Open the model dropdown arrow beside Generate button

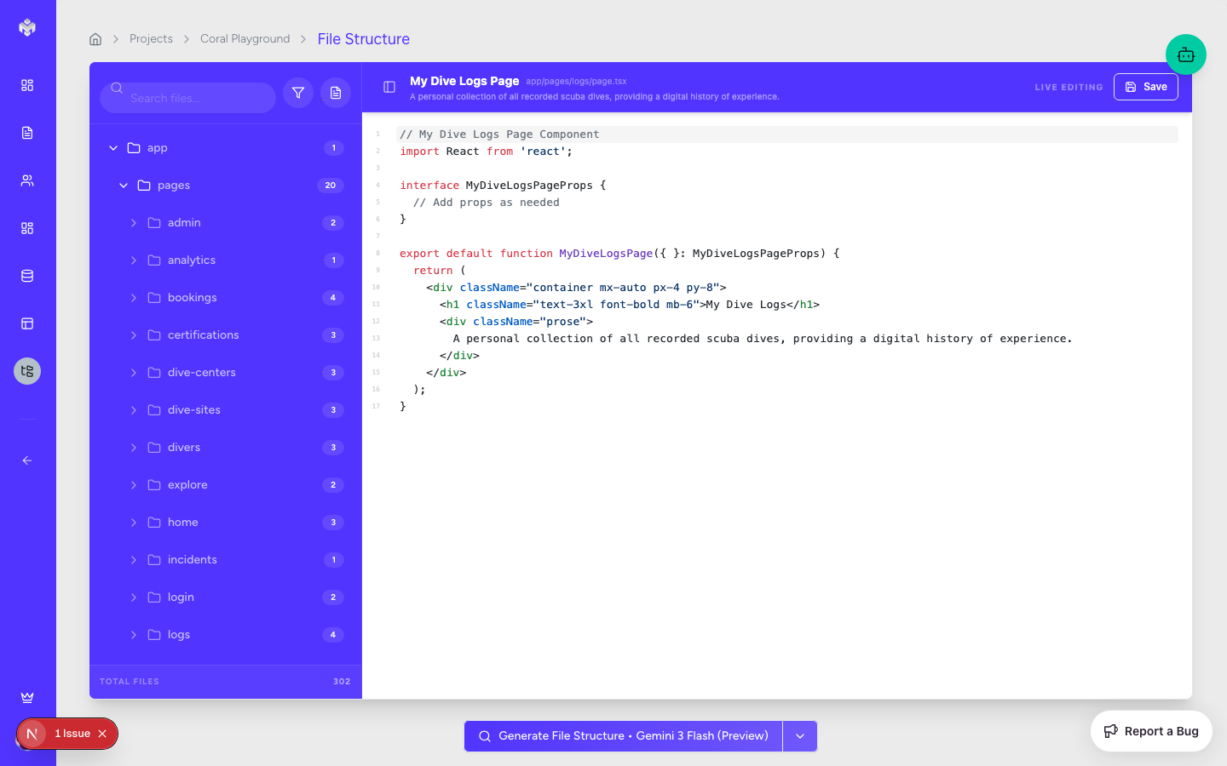799,736
